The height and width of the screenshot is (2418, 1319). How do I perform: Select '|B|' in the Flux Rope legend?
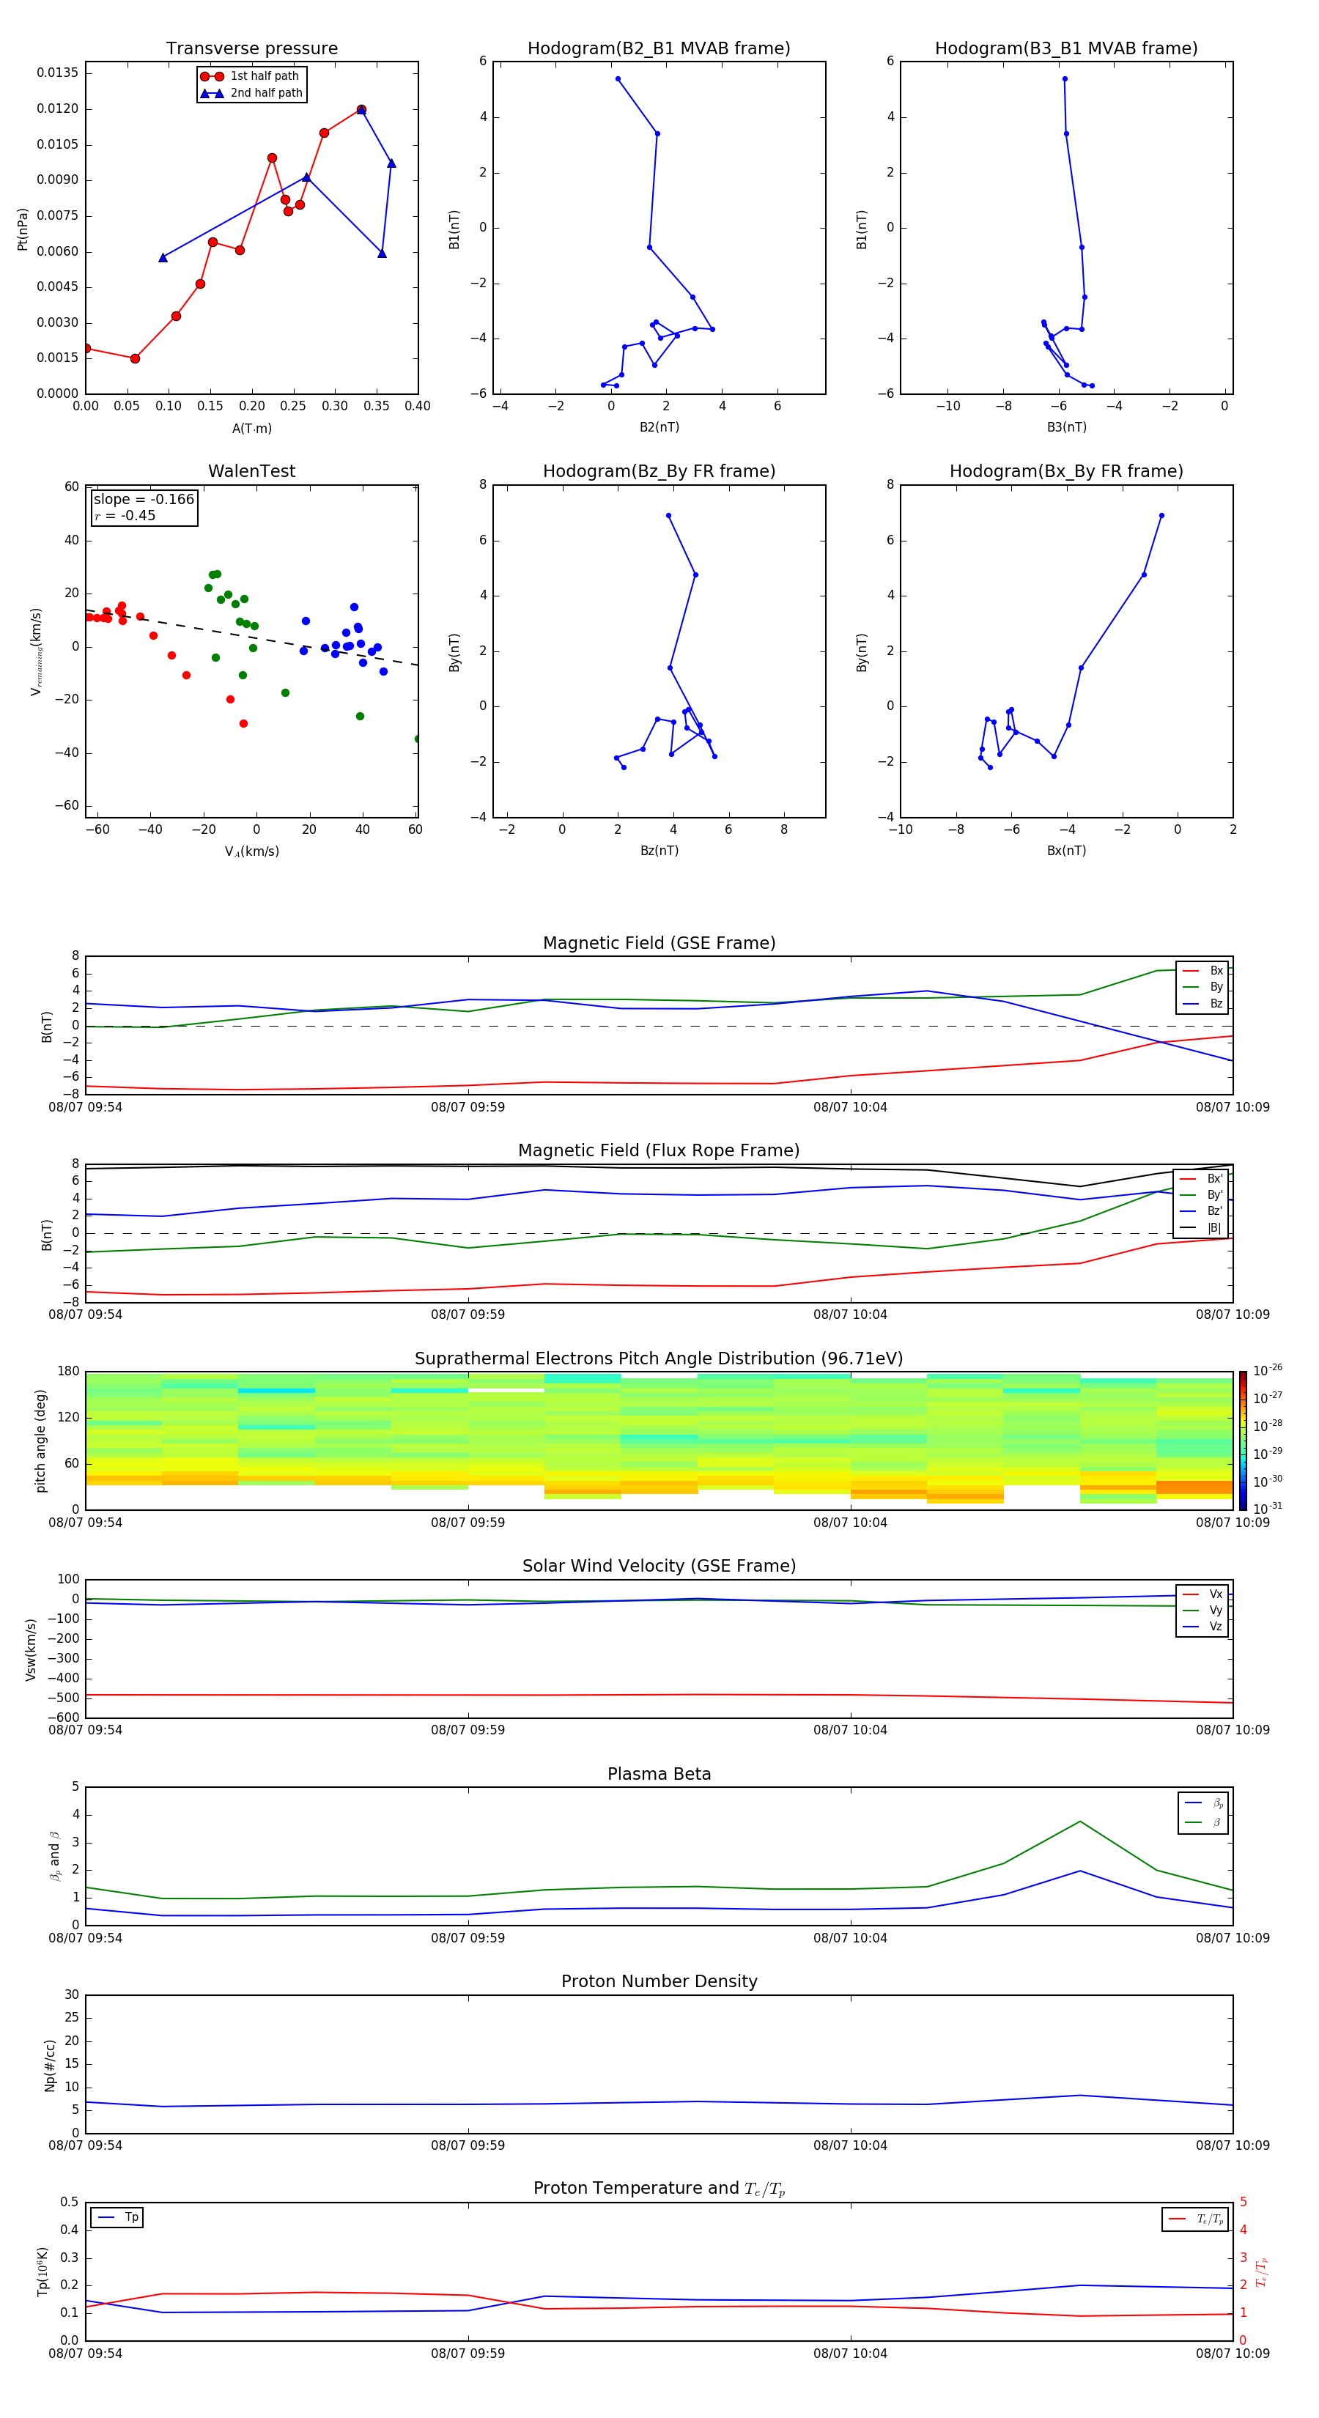tap(1202, 1228)
